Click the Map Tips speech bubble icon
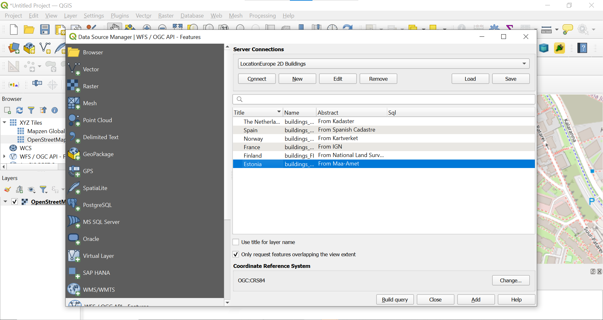Viewport: 603px width, 320px height. [568, 30]
